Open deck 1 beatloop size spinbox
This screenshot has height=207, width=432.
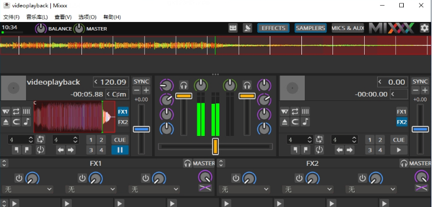click(x=21, y=140)
